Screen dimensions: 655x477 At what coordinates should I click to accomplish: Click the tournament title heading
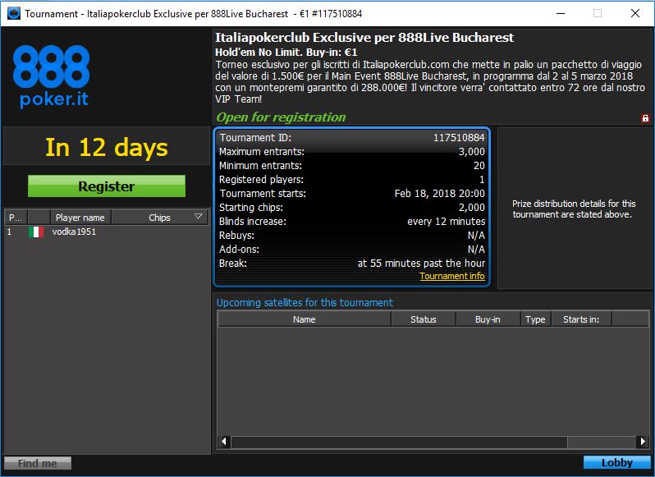pyautogui.click(x=364, y=38)
